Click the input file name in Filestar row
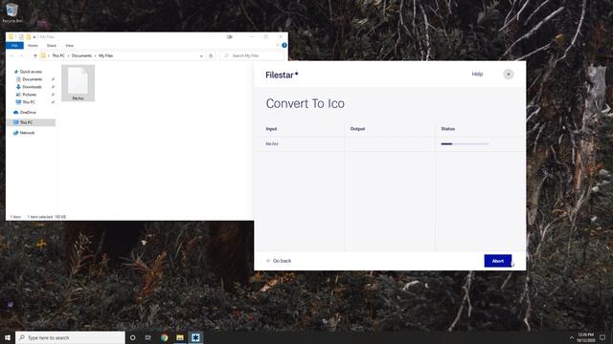 click(x=272, y=144)
